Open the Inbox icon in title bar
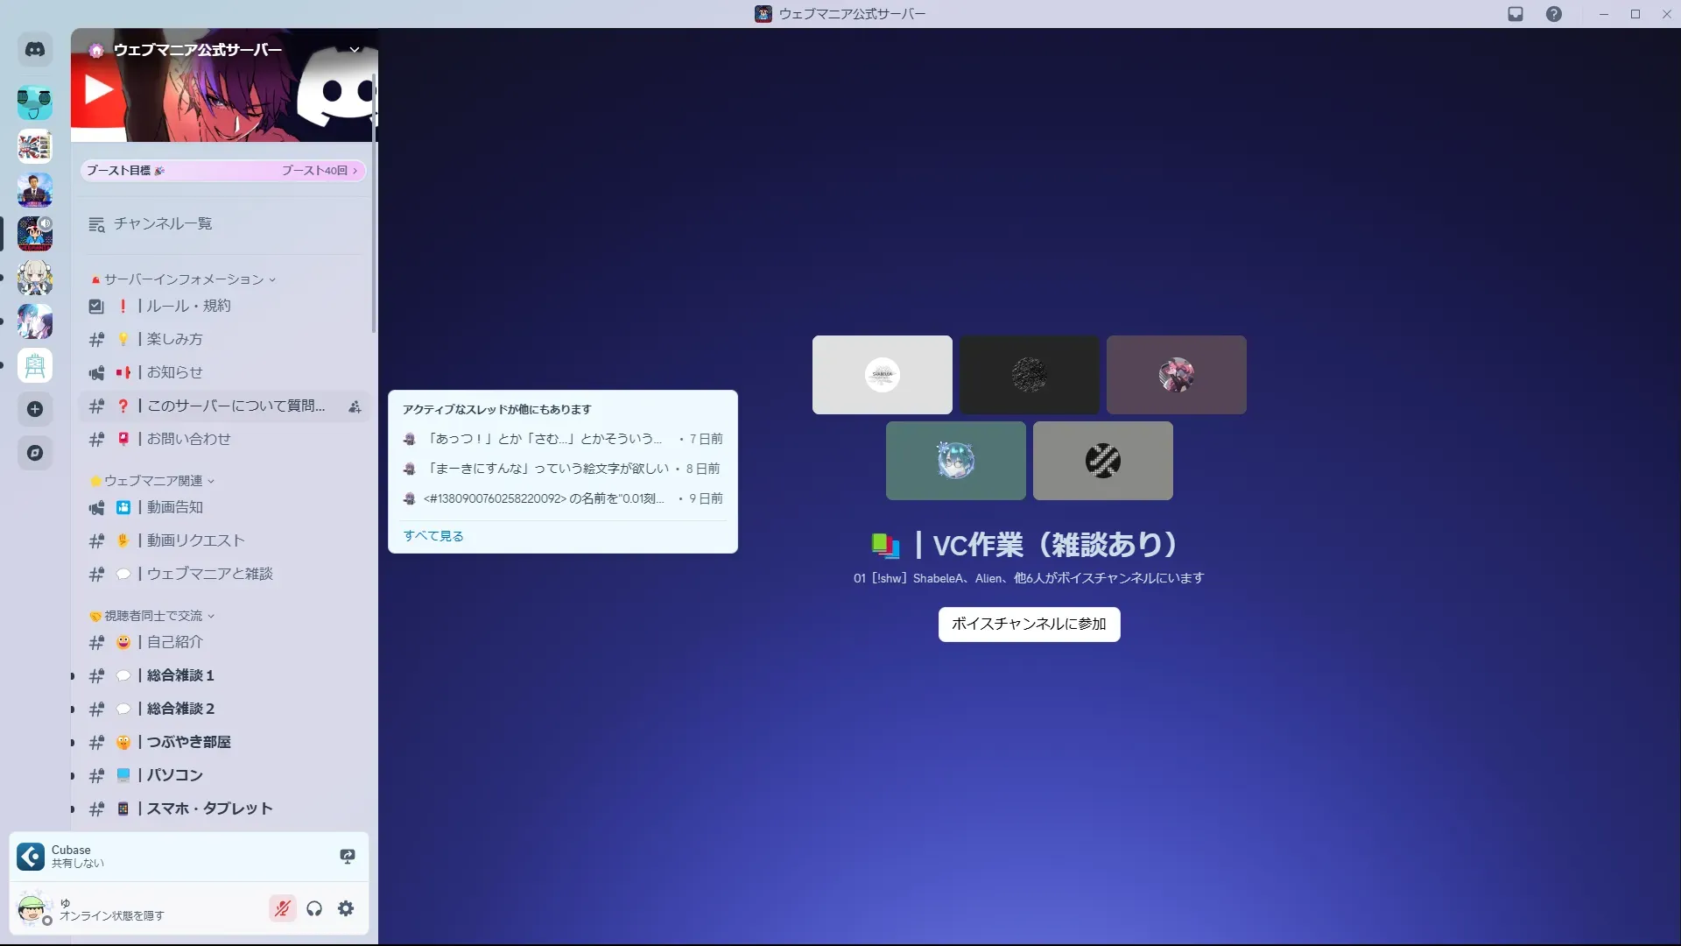The height and width of the screenshot is (946, 1681). click(x=1516, y=14)
